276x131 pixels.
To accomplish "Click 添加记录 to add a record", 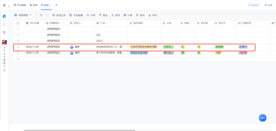I will (x=59, y=15).
